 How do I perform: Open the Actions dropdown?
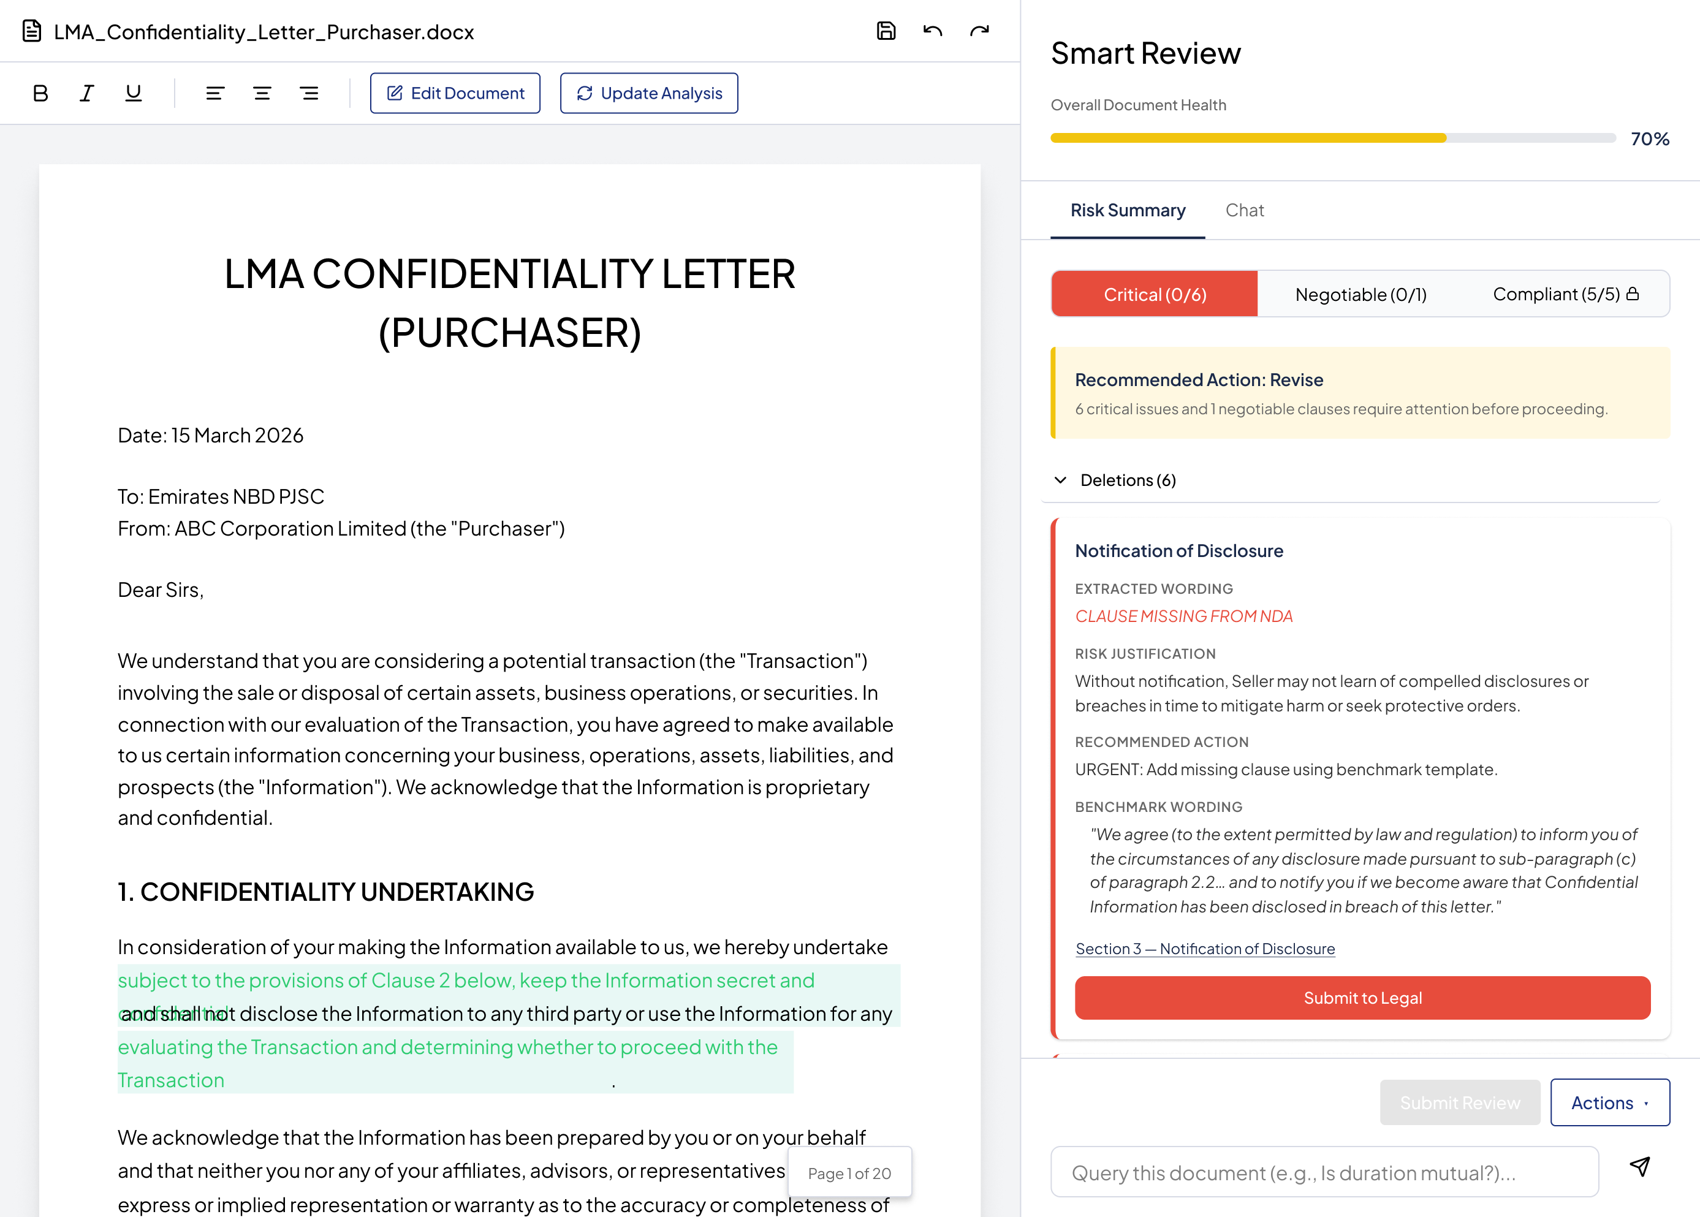click(x=1609, y=1102)
